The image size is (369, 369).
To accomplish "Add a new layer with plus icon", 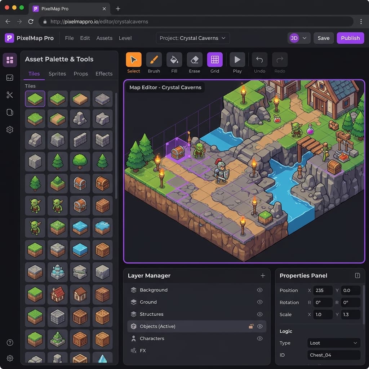I will tap(263, 276).
